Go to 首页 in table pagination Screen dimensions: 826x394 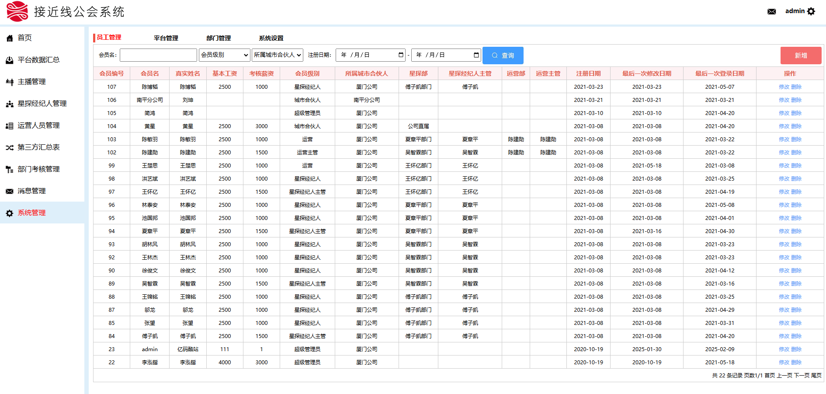[x=770, y=376]
